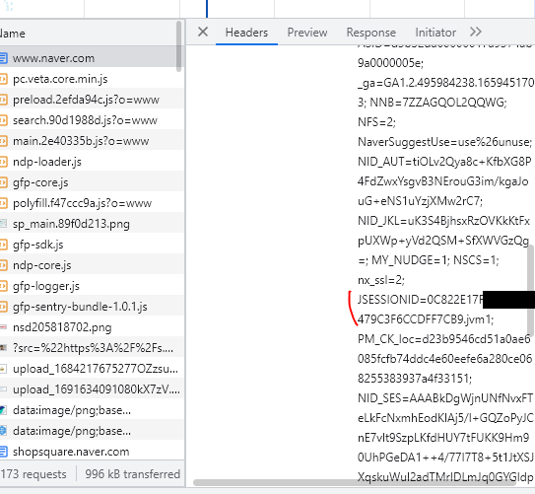The width and height of the screenshot is (535, 494).
Task: Select gfp-logger.js request
Action: (x=93, y=286)
